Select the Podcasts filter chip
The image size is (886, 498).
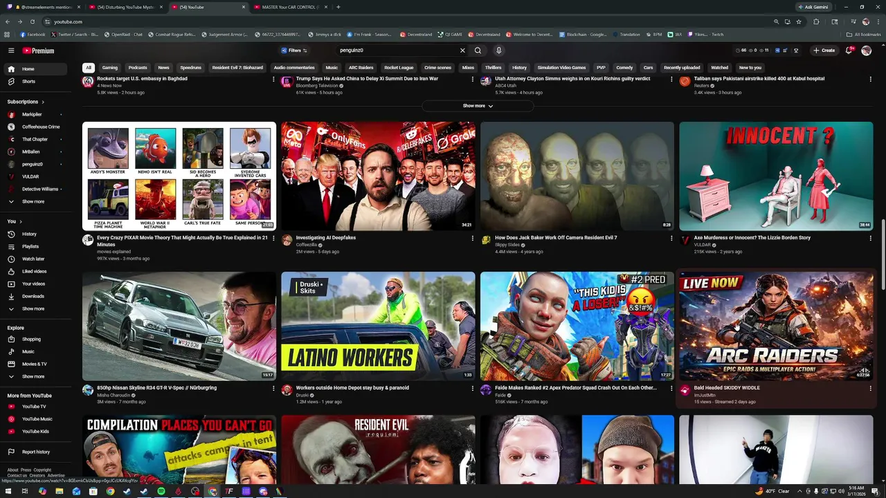coord(138,68)
